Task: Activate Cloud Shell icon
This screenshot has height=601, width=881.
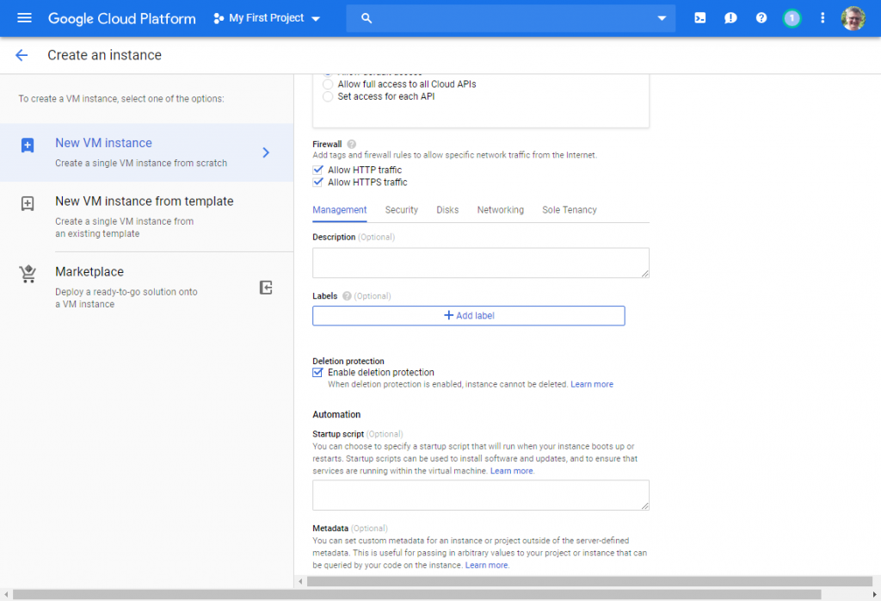Action: [x=700, y=18]
